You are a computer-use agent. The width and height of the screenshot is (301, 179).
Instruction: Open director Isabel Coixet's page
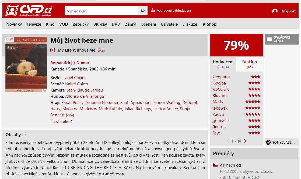74,78
